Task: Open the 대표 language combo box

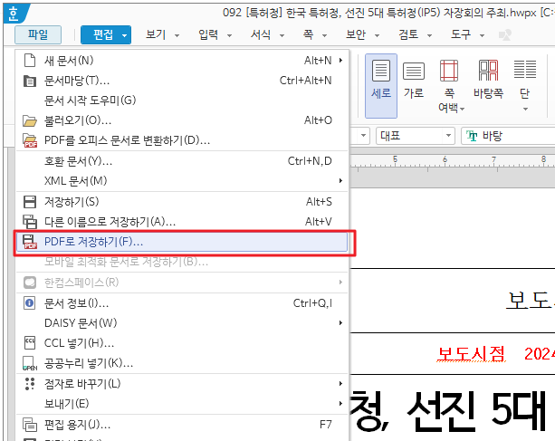Action: click(x=415, y=136)
